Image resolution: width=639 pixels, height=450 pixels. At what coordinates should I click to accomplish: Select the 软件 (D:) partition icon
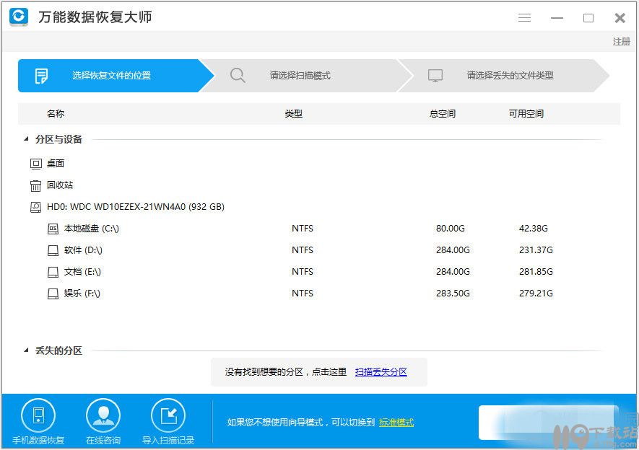pos(53,250)
